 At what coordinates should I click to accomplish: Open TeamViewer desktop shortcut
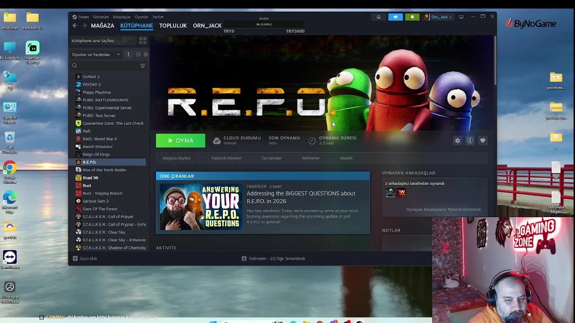click(10, 260)
